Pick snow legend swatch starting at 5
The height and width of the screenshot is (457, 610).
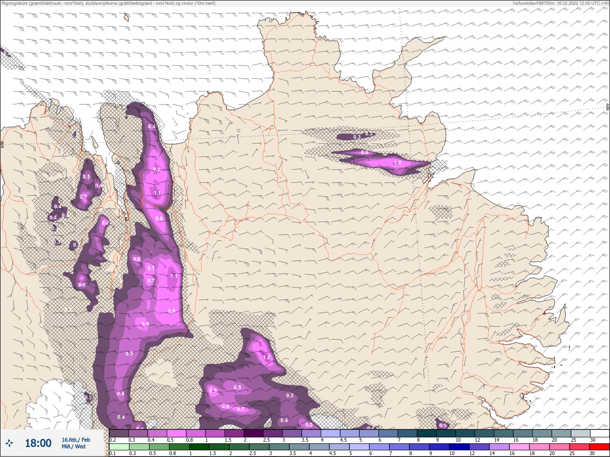click(x=370, y=433)
